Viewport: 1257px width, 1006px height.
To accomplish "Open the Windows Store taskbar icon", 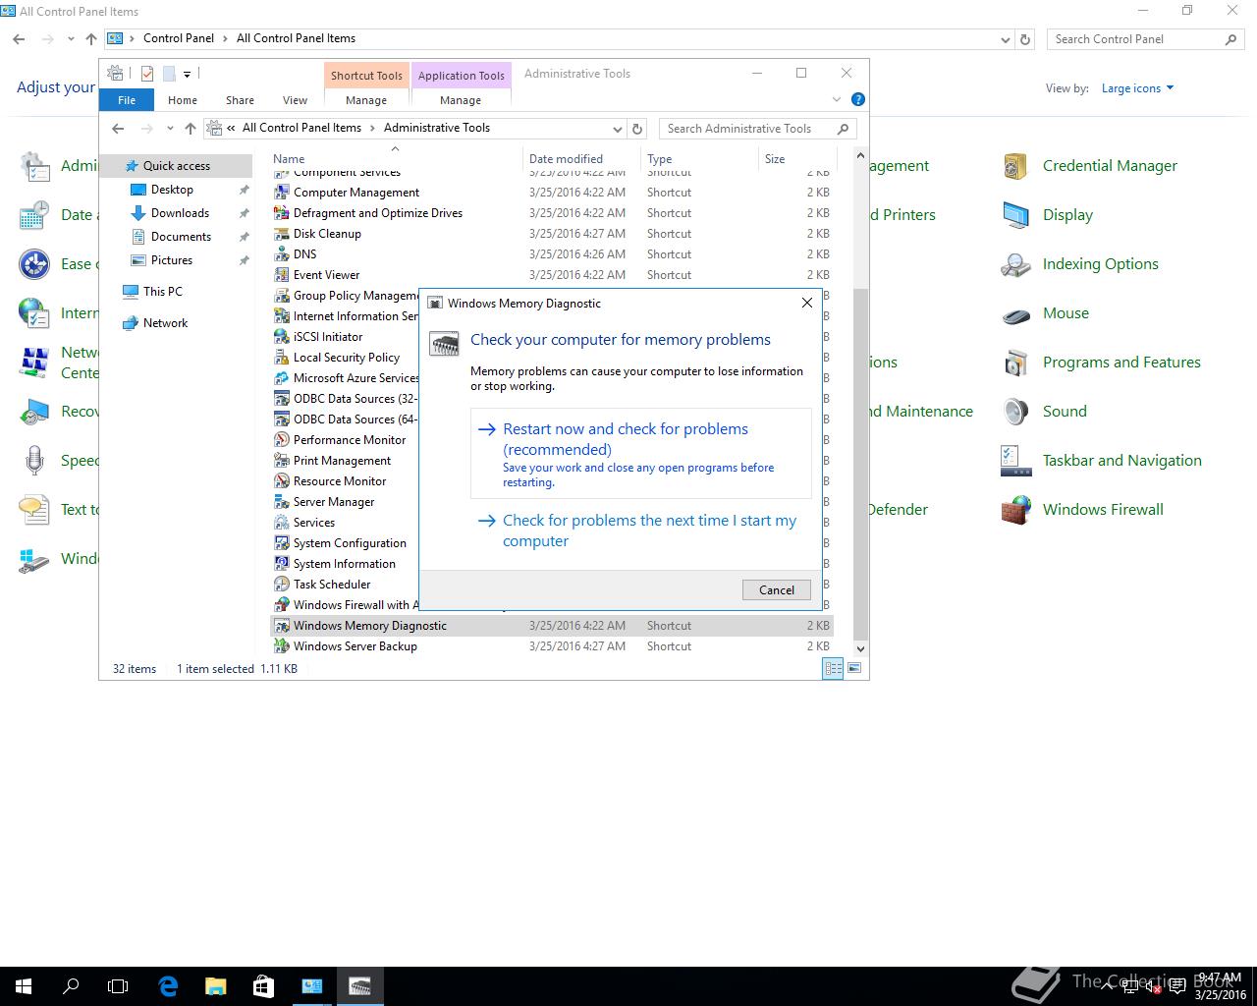I will (263, 986).
